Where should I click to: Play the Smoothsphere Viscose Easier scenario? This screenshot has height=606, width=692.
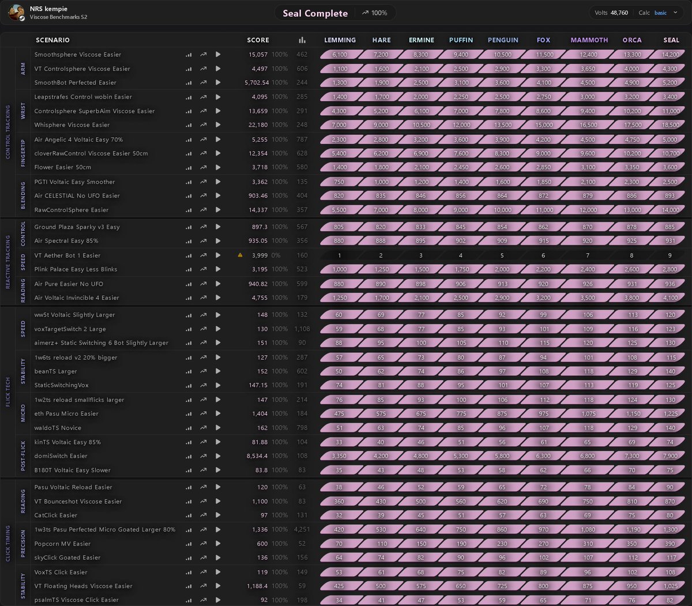218,55
